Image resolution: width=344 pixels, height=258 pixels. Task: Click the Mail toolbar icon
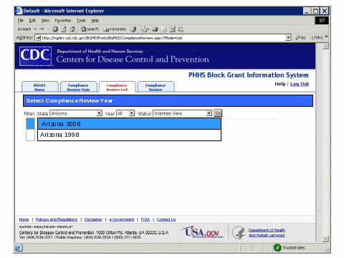tap(145, 29)
